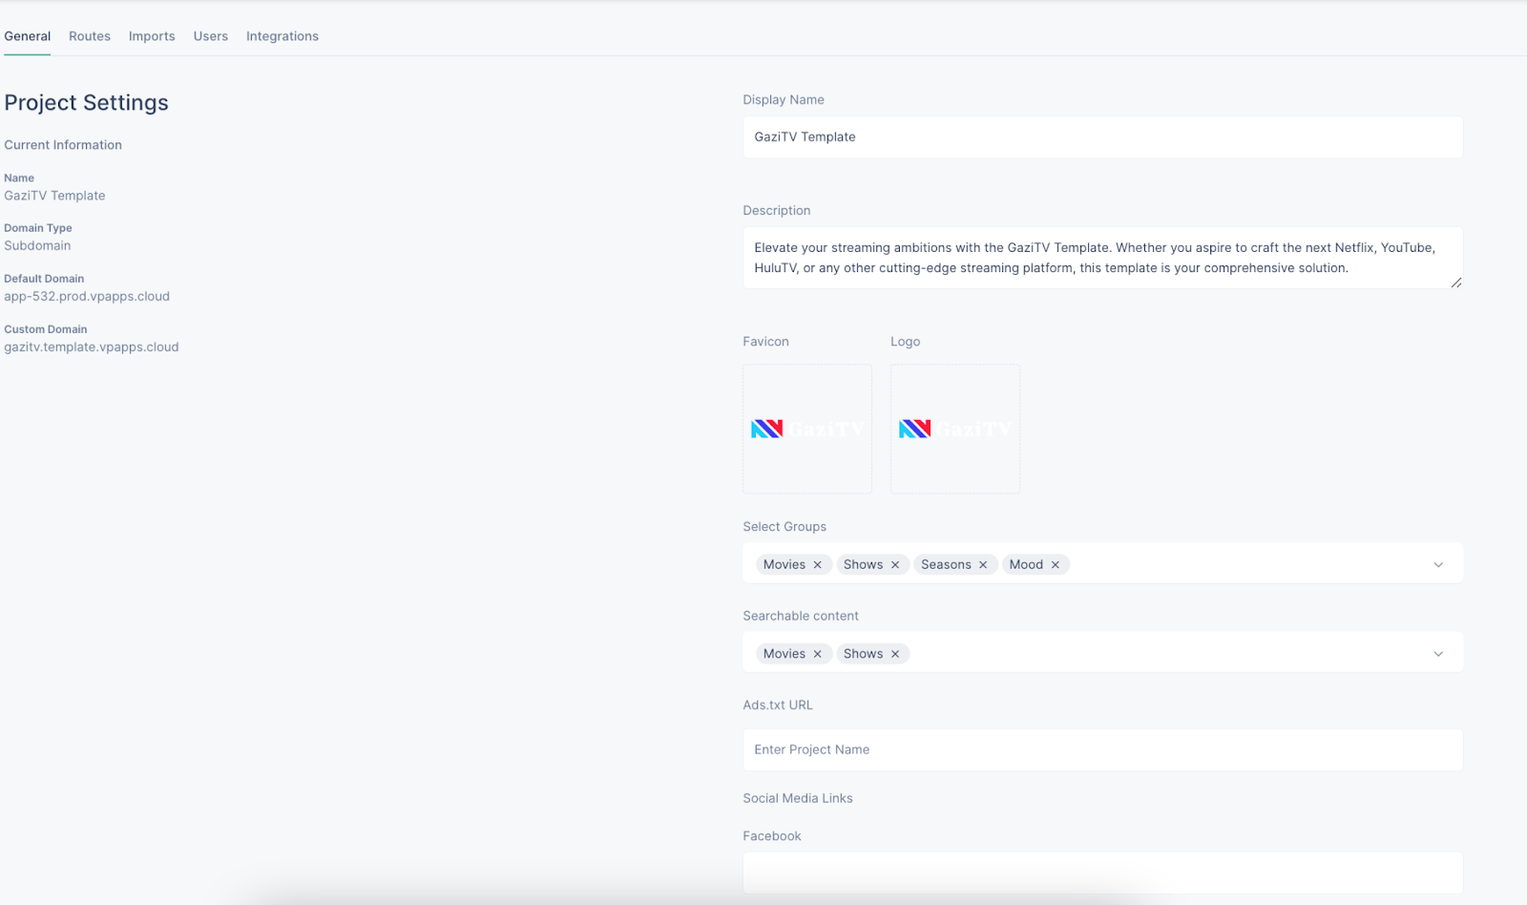Remove Movies tag from Searchable content
This screenshot has height=905, width=1527.
817,654
